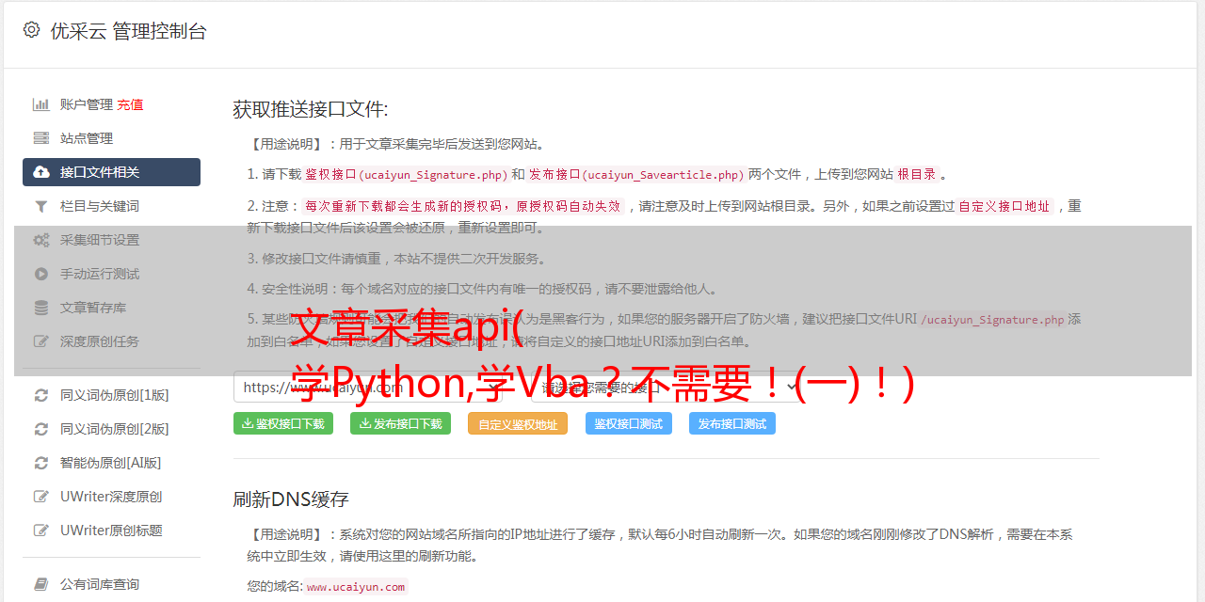Click the orange 自定义鉴权地址 button

tap(518, 423)
